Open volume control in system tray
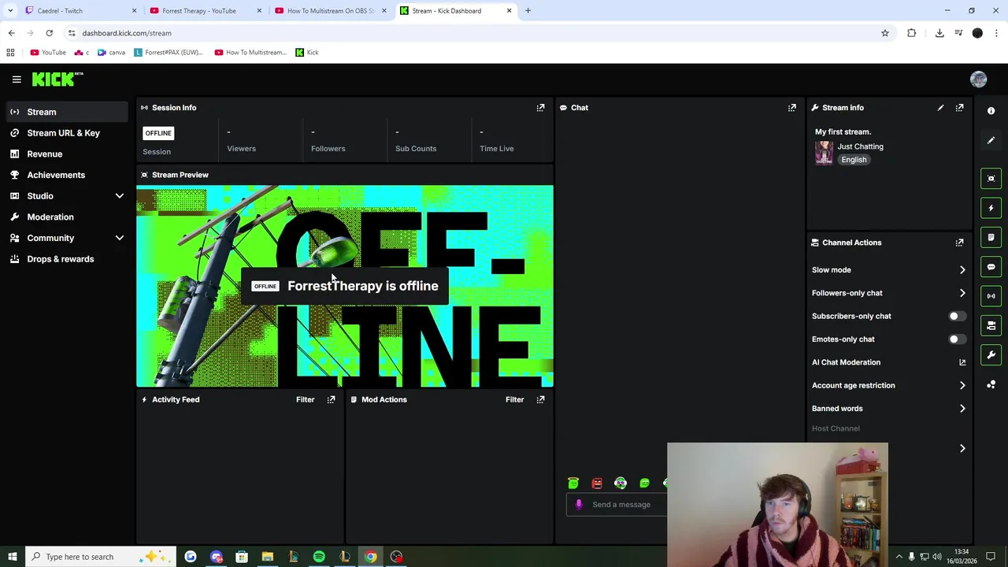This screenshot has height=567, width=1008. click(x=937, y=557)
